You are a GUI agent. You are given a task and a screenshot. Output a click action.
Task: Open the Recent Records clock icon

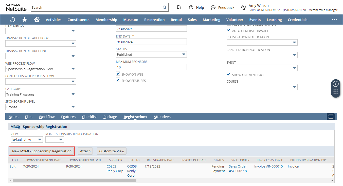12,20
